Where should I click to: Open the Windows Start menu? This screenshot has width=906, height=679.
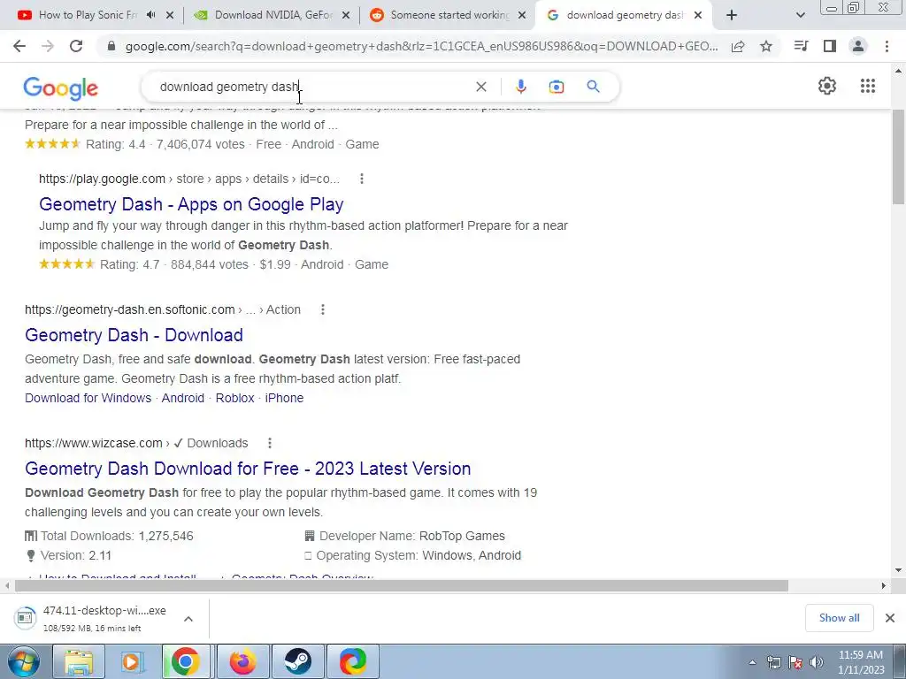tap(24, 661)
